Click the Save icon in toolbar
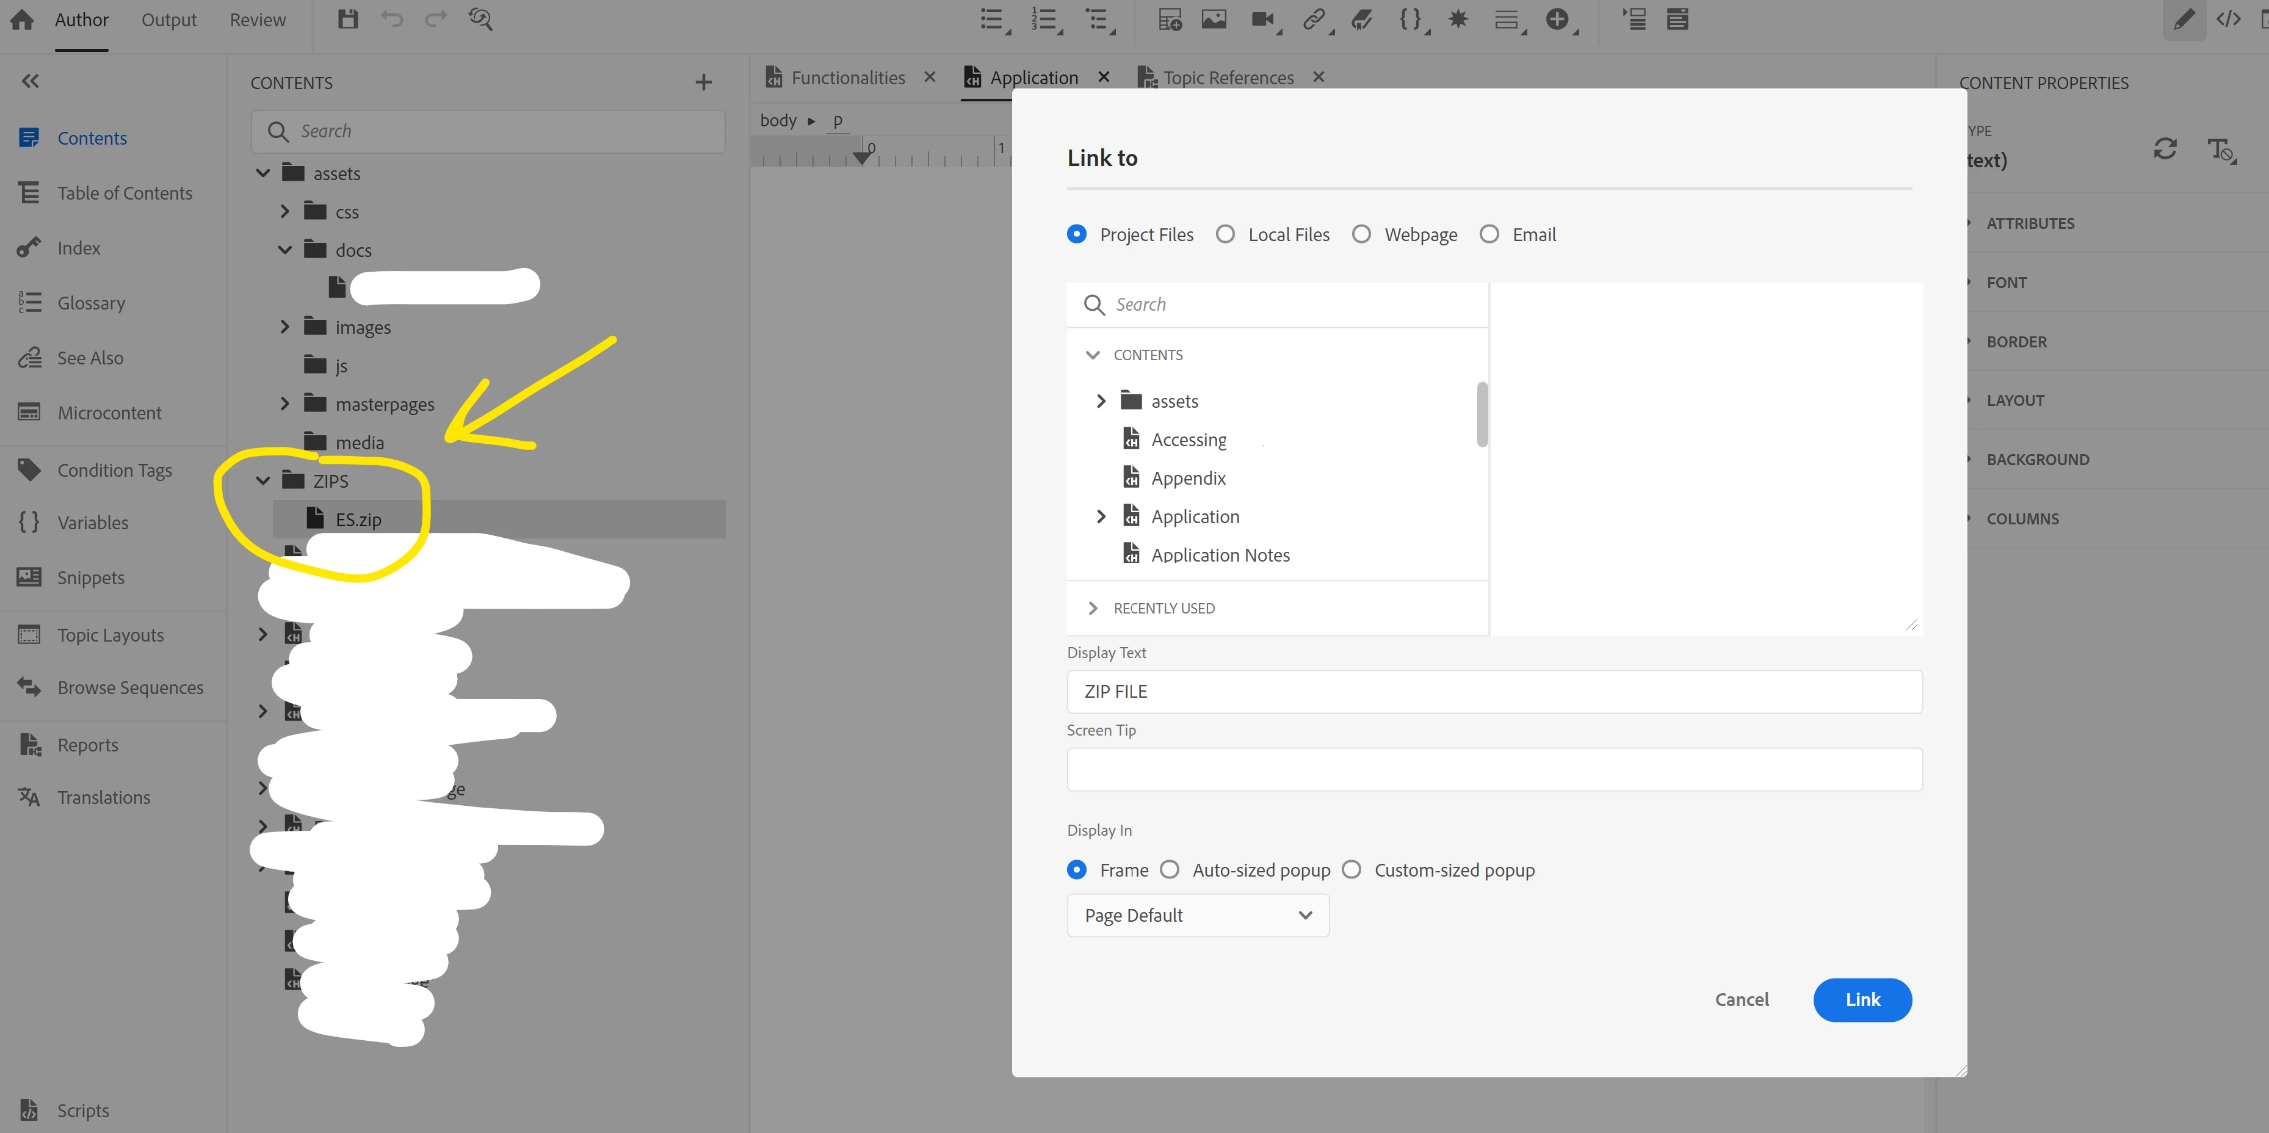Viewport: 2269px width, 1133px height. coord(348,20)
